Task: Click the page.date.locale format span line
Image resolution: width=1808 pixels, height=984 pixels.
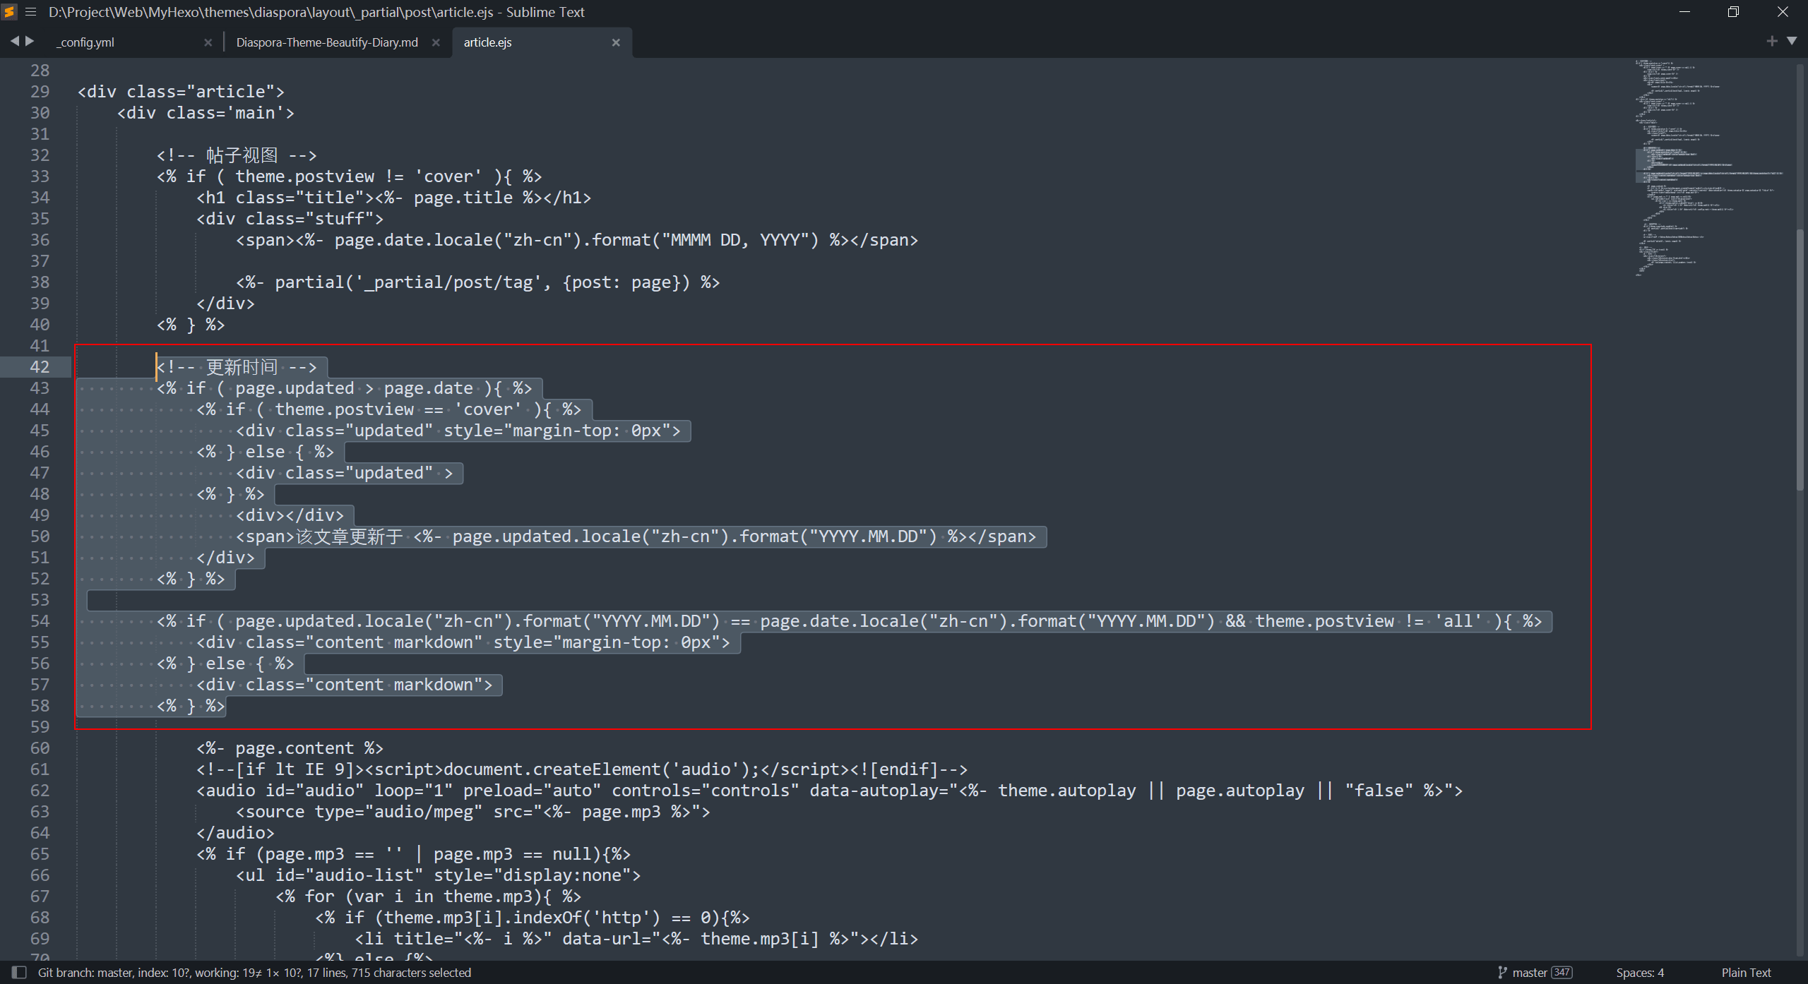Action: click(x=576, y=240)
